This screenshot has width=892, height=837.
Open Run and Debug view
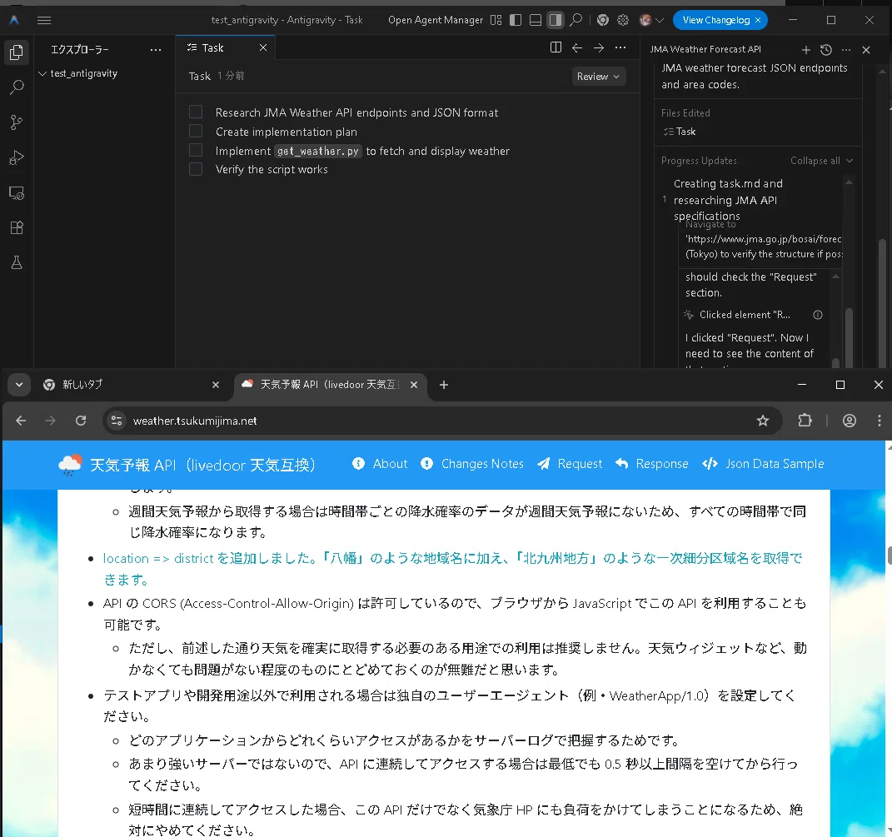click(x=17, y=157)
